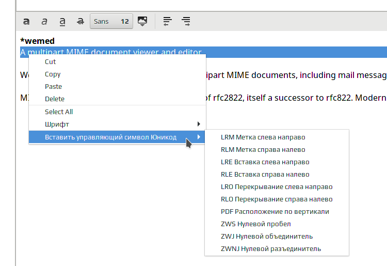Choose Cut from the context menu
Screen dimensions: 387x266
pos(117,62)
